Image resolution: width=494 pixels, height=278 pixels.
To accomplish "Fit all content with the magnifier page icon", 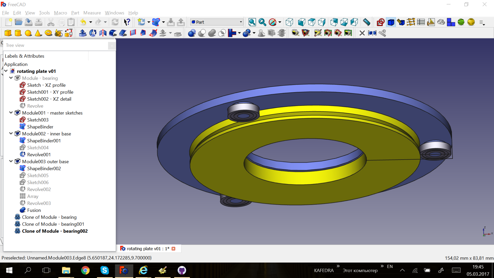I will (252, 22).
